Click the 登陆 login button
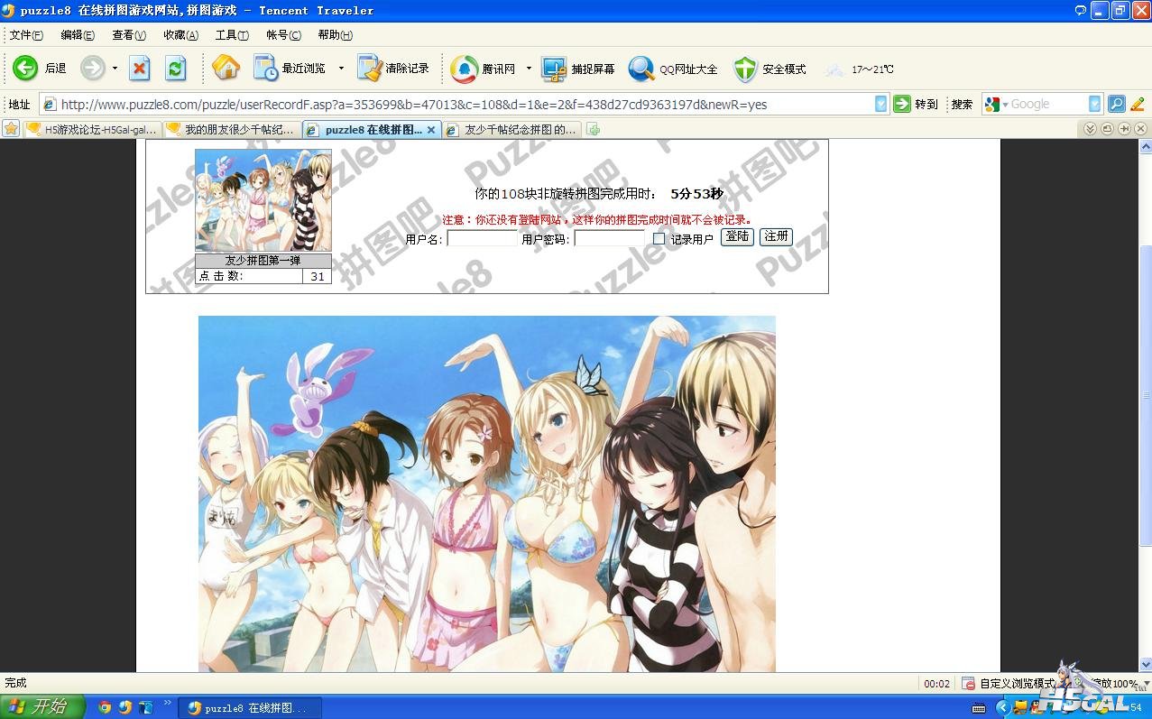Viewport: 1152px width, 719px height. (x=736, y=237)
